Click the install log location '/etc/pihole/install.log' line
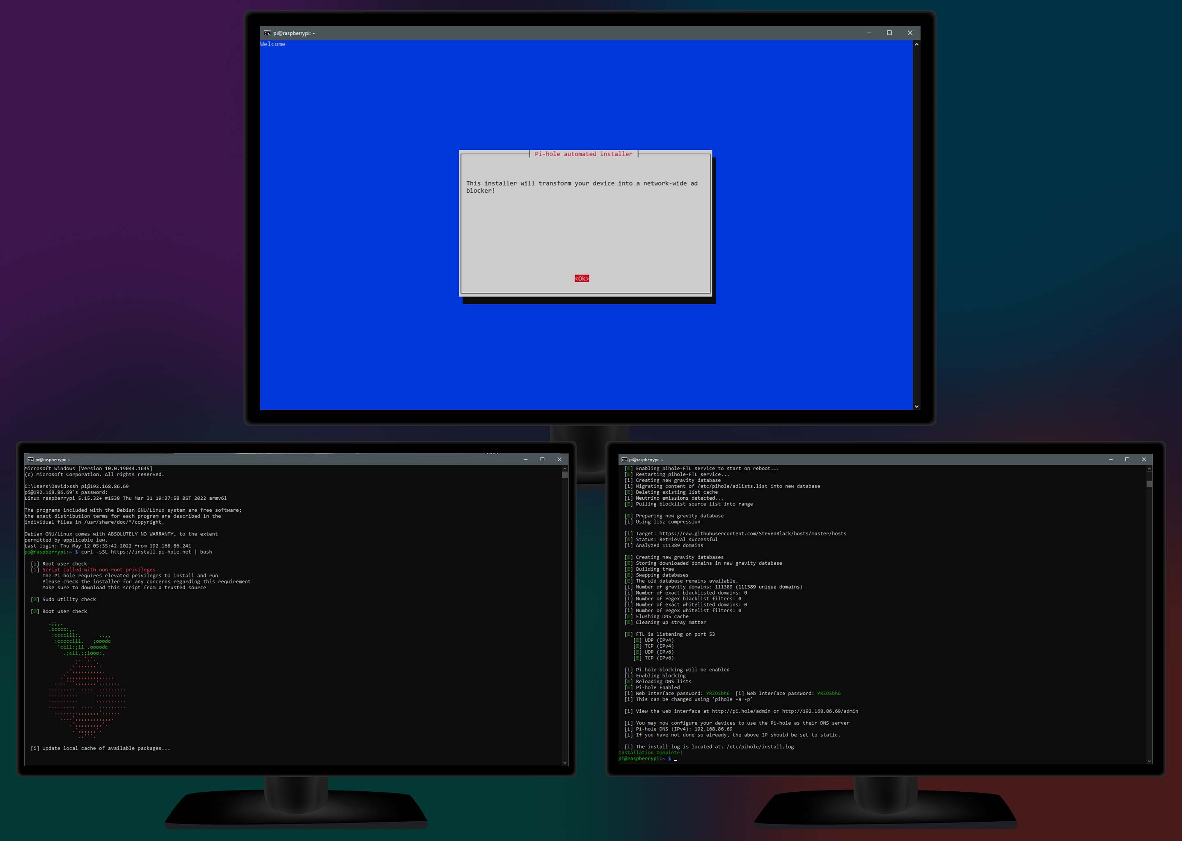The image size is (1182, 841). point(709,747)
